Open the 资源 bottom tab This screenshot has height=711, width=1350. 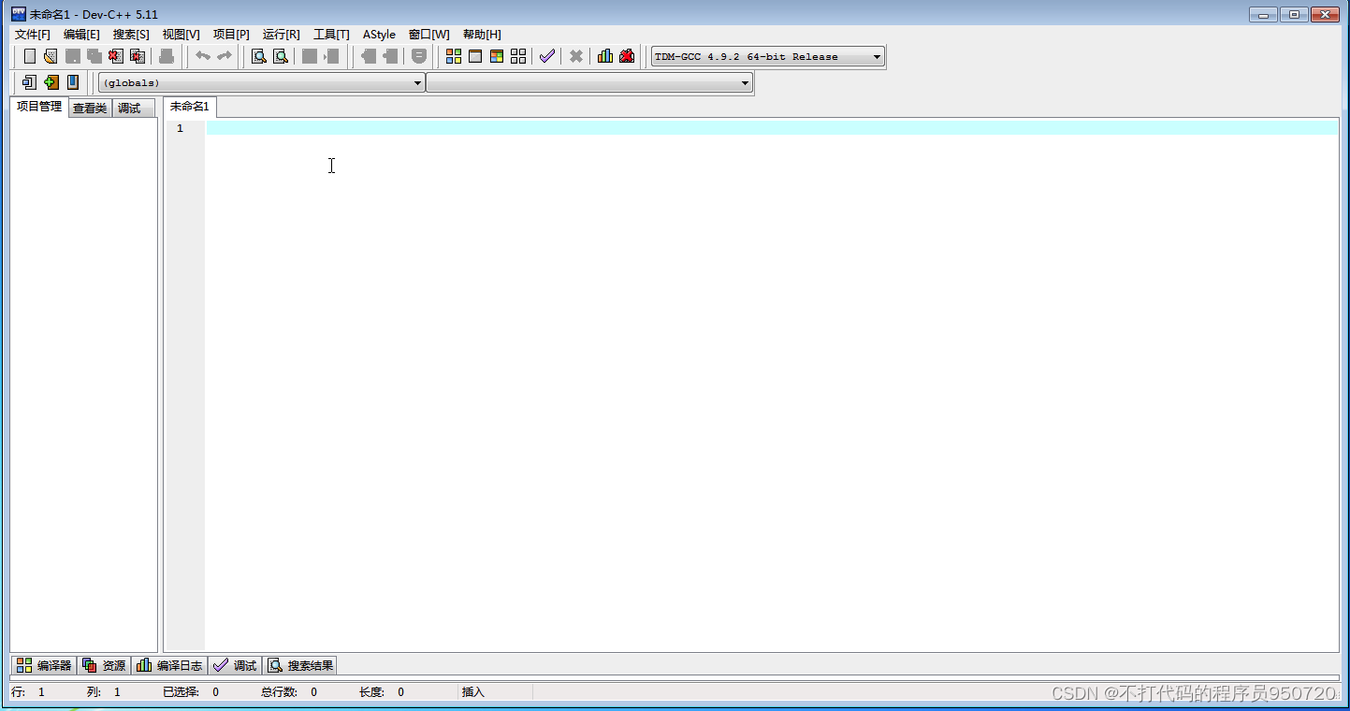click(x=104, y=665)
